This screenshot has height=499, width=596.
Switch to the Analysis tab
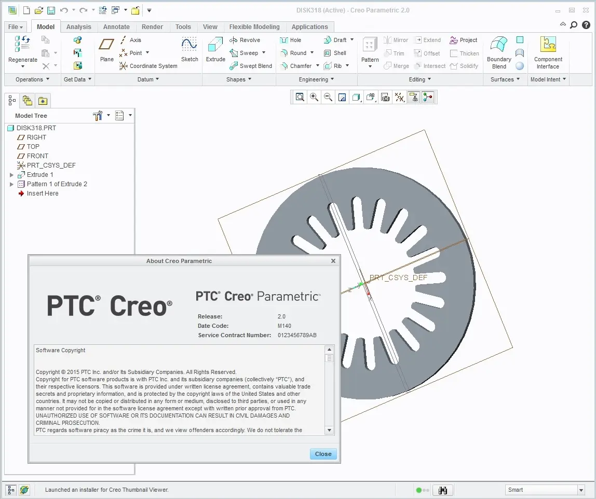[79, 27]
